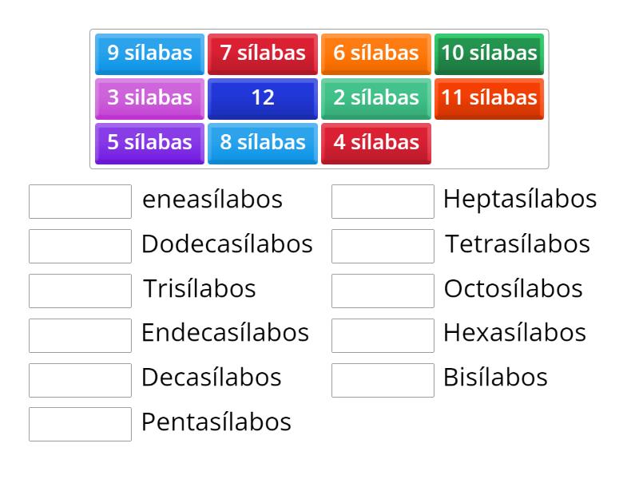Click the answer box beside Trisílabos
Screen dimensions: 639x479
pyautogui.click(x=79, y=290)
